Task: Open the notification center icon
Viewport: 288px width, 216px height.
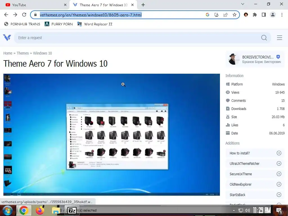Action: coord(279,211)
